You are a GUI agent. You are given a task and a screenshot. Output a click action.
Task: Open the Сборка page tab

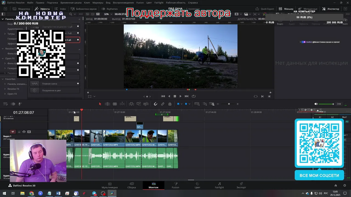click(132, 185)
